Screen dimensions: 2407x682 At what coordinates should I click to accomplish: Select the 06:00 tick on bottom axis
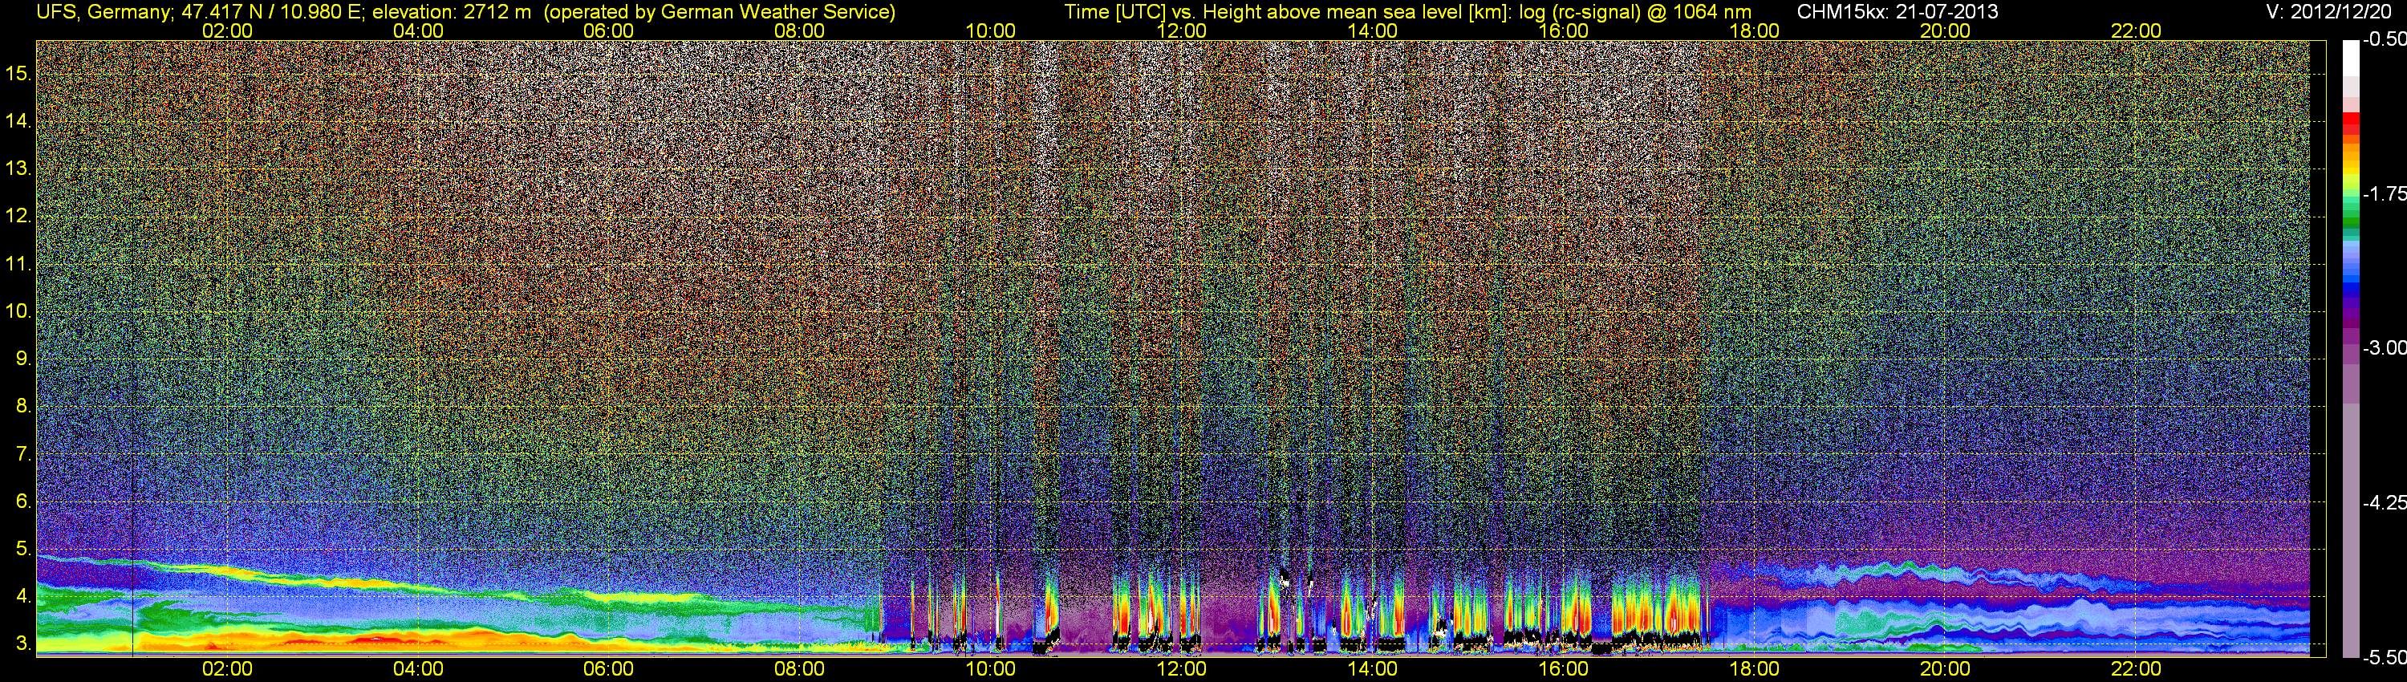[x=608, y=669]
